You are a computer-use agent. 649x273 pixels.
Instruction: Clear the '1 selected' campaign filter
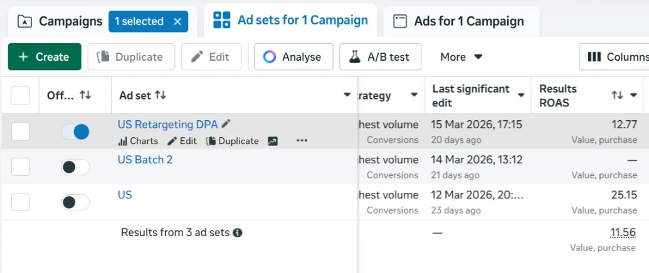tap(177, 21)
